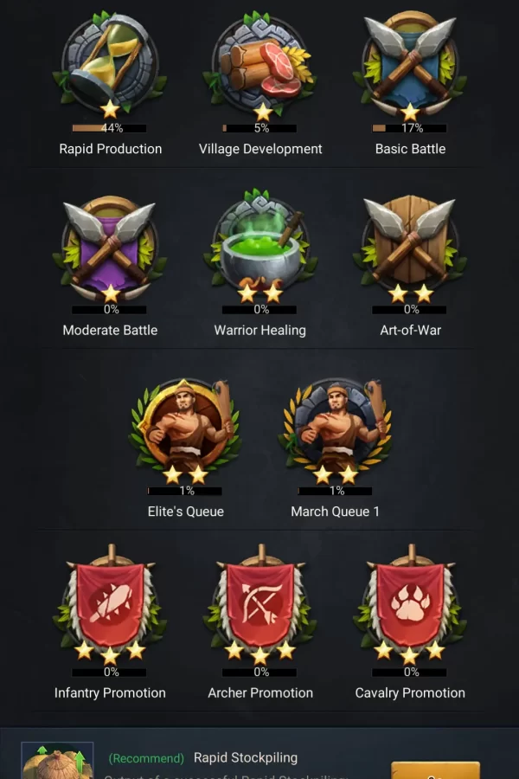Click the Warrior Healing label text
The height and width of the screenshot is (779, 519).
coord(259,331)
